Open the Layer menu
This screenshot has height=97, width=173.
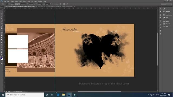point(16,1)
